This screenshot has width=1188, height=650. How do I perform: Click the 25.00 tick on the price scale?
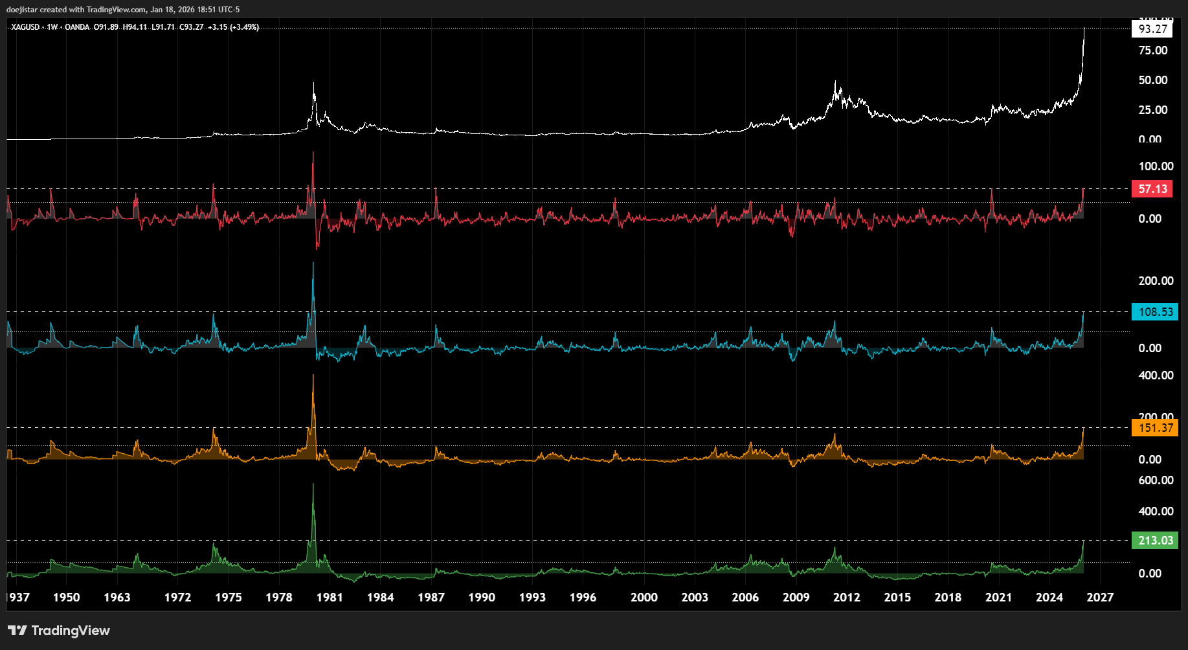(x=1152, y=110)
